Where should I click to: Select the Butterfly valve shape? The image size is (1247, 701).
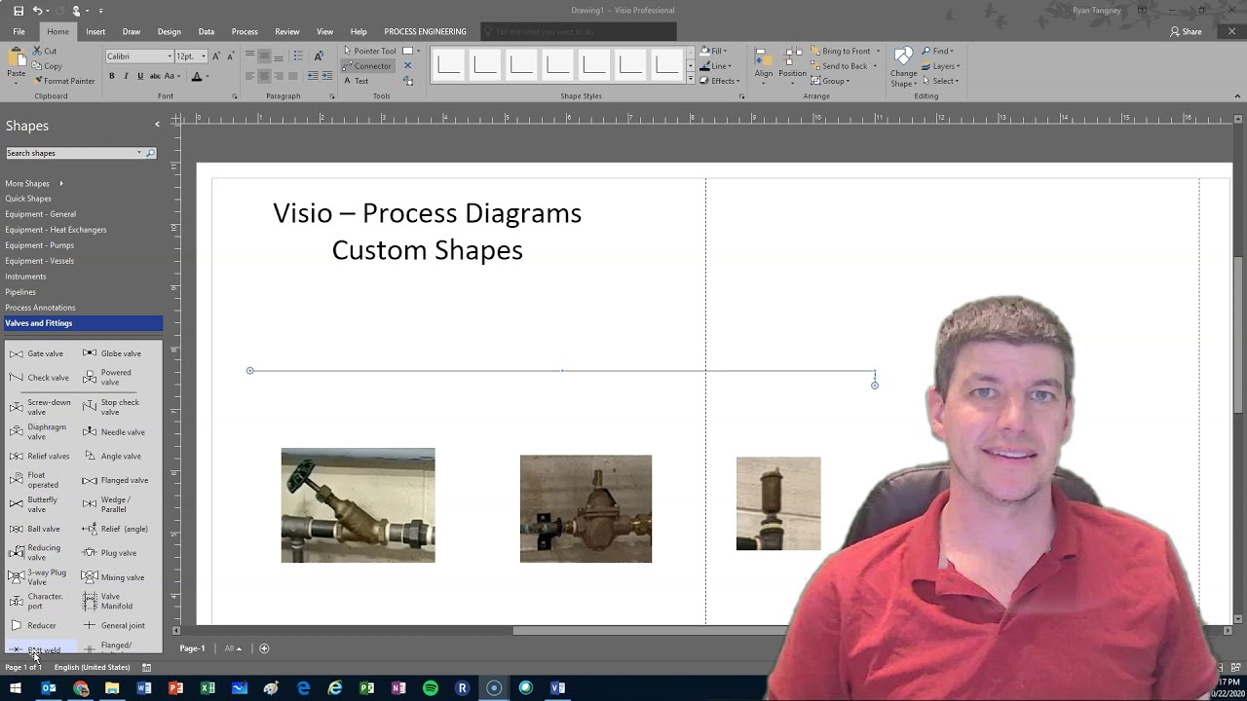tap(37, 504)
